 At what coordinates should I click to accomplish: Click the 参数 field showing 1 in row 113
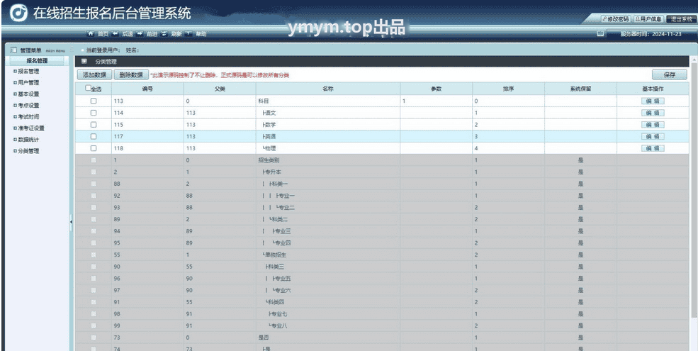click(x=437, y=101)
